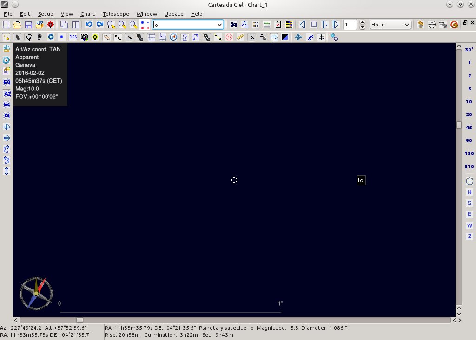Toggle the EQ equatorial grid
Viewport: 476px width, 340px height.
pyautogui.click(x=162, y=37)
